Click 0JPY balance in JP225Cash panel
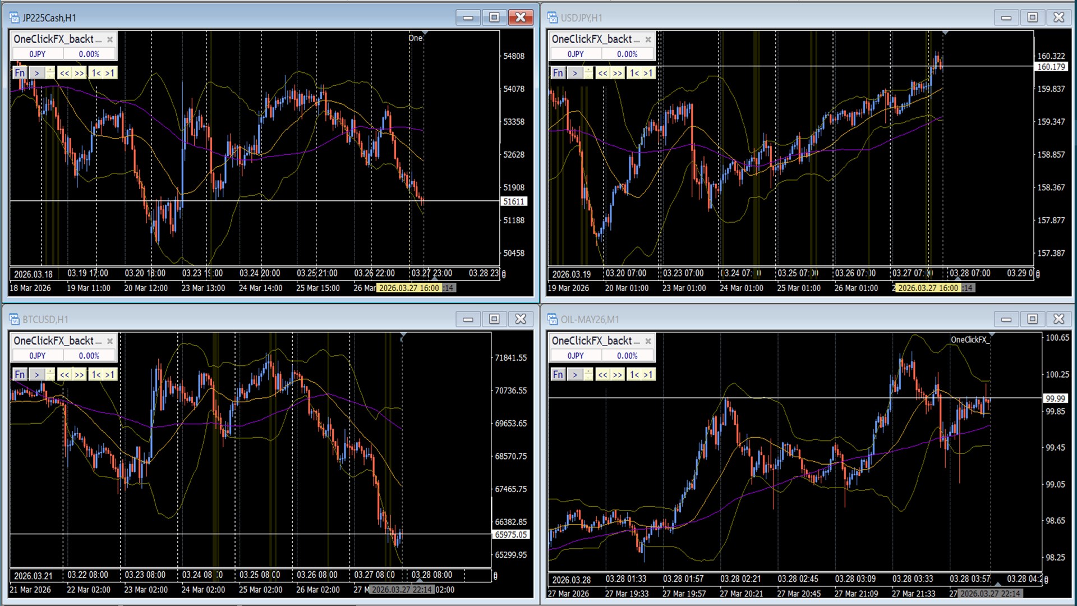This screenshot has height=606, width=1077. click(x=38, y=54)
